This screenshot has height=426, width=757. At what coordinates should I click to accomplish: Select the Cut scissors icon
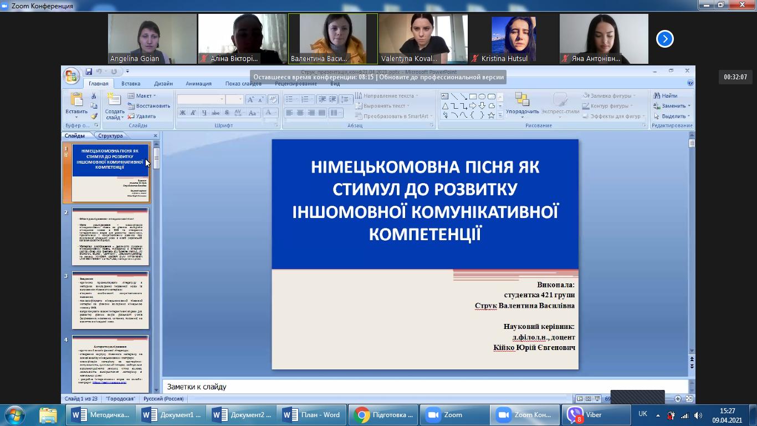94,96
